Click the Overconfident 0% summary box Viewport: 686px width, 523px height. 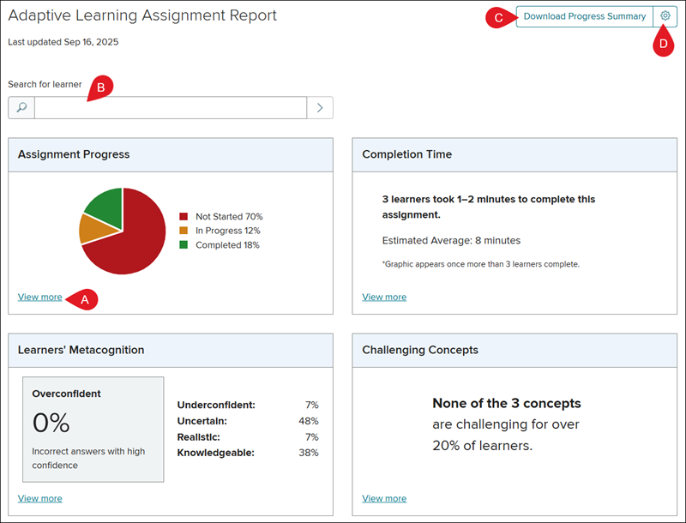[93, 430]
